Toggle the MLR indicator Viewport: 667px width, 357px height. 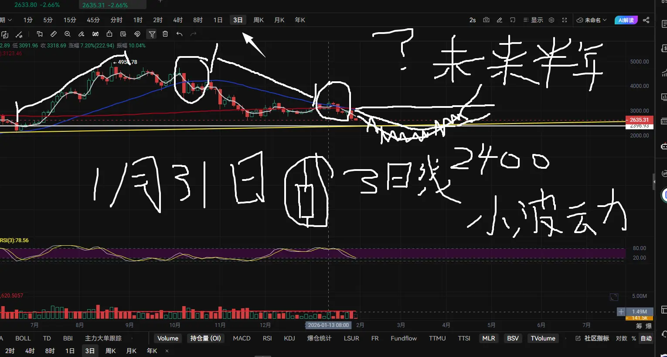(x=489, y=338)
